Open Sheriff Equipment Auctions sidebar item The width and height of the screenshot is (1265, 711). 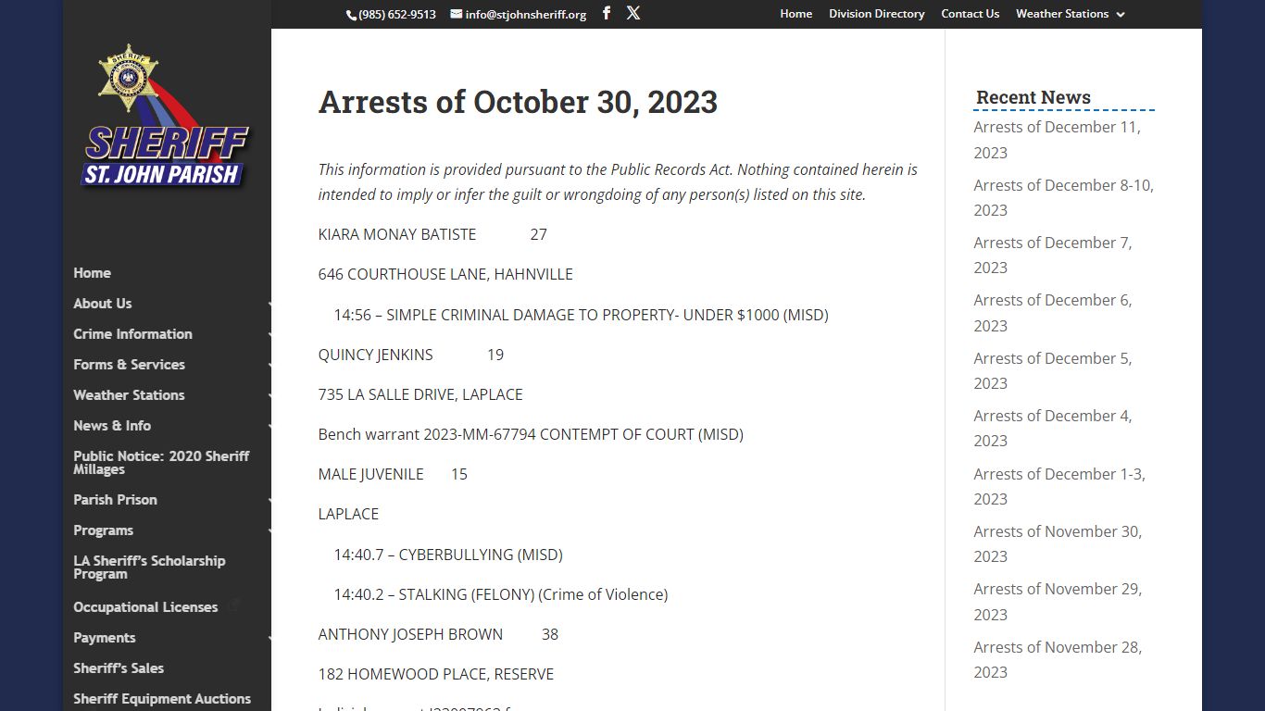tap(162, 699)
